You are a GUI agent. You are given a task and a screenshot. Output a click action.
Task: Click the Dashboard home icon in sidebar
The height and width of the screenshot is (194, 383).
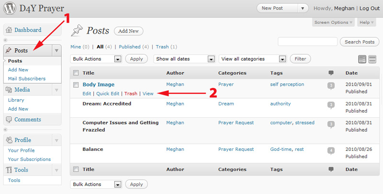coord(9,30)
